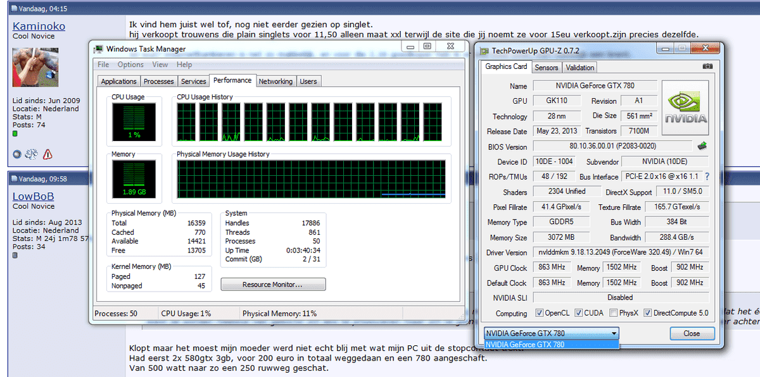Open the LowBoB user profile link
The image size is (760, 377).
coord(34,196)
